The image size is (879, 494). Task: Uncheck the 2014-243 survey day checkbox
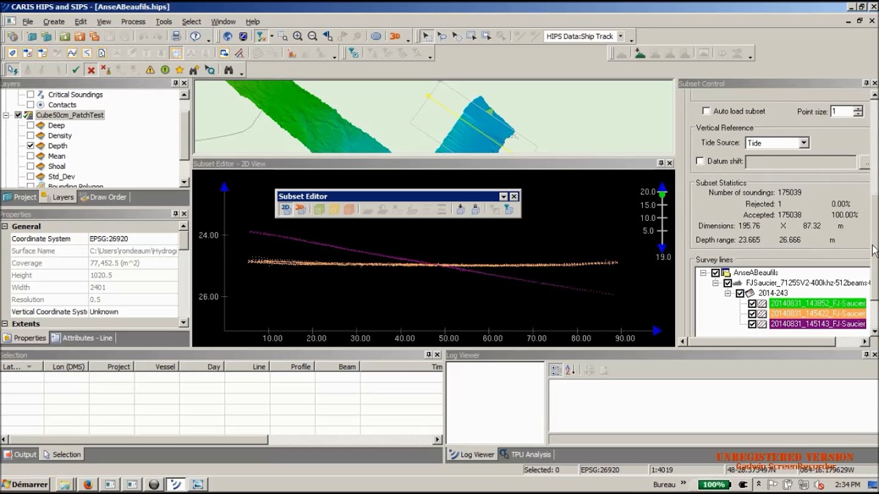click(740, 293)
